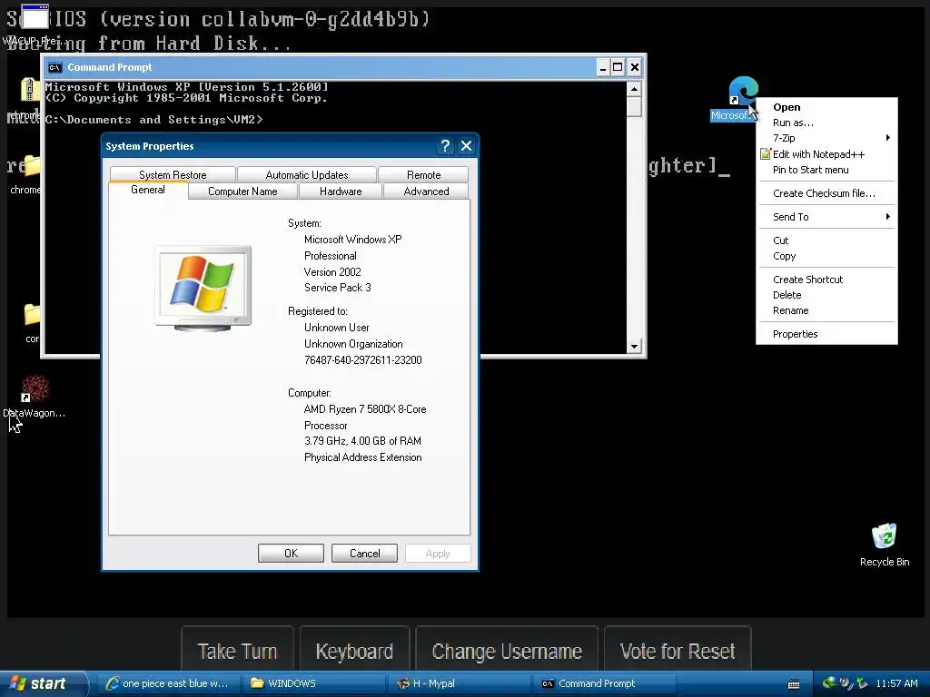The image size is (930, 697).
Task: Open the Start menu
Action: coord(43,683)
